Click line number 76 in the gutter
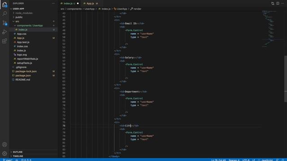The image size is (287, 161). (64, 126)
